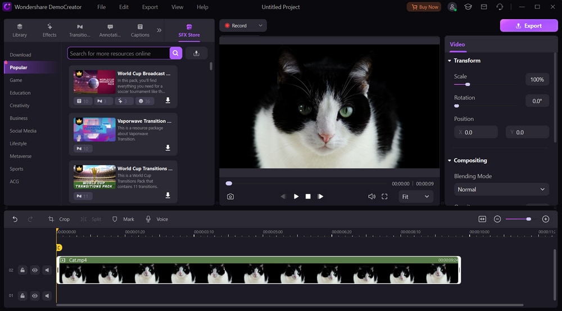Open the Export menu in menu bar

pyautogui.click(x=149, y=7)
